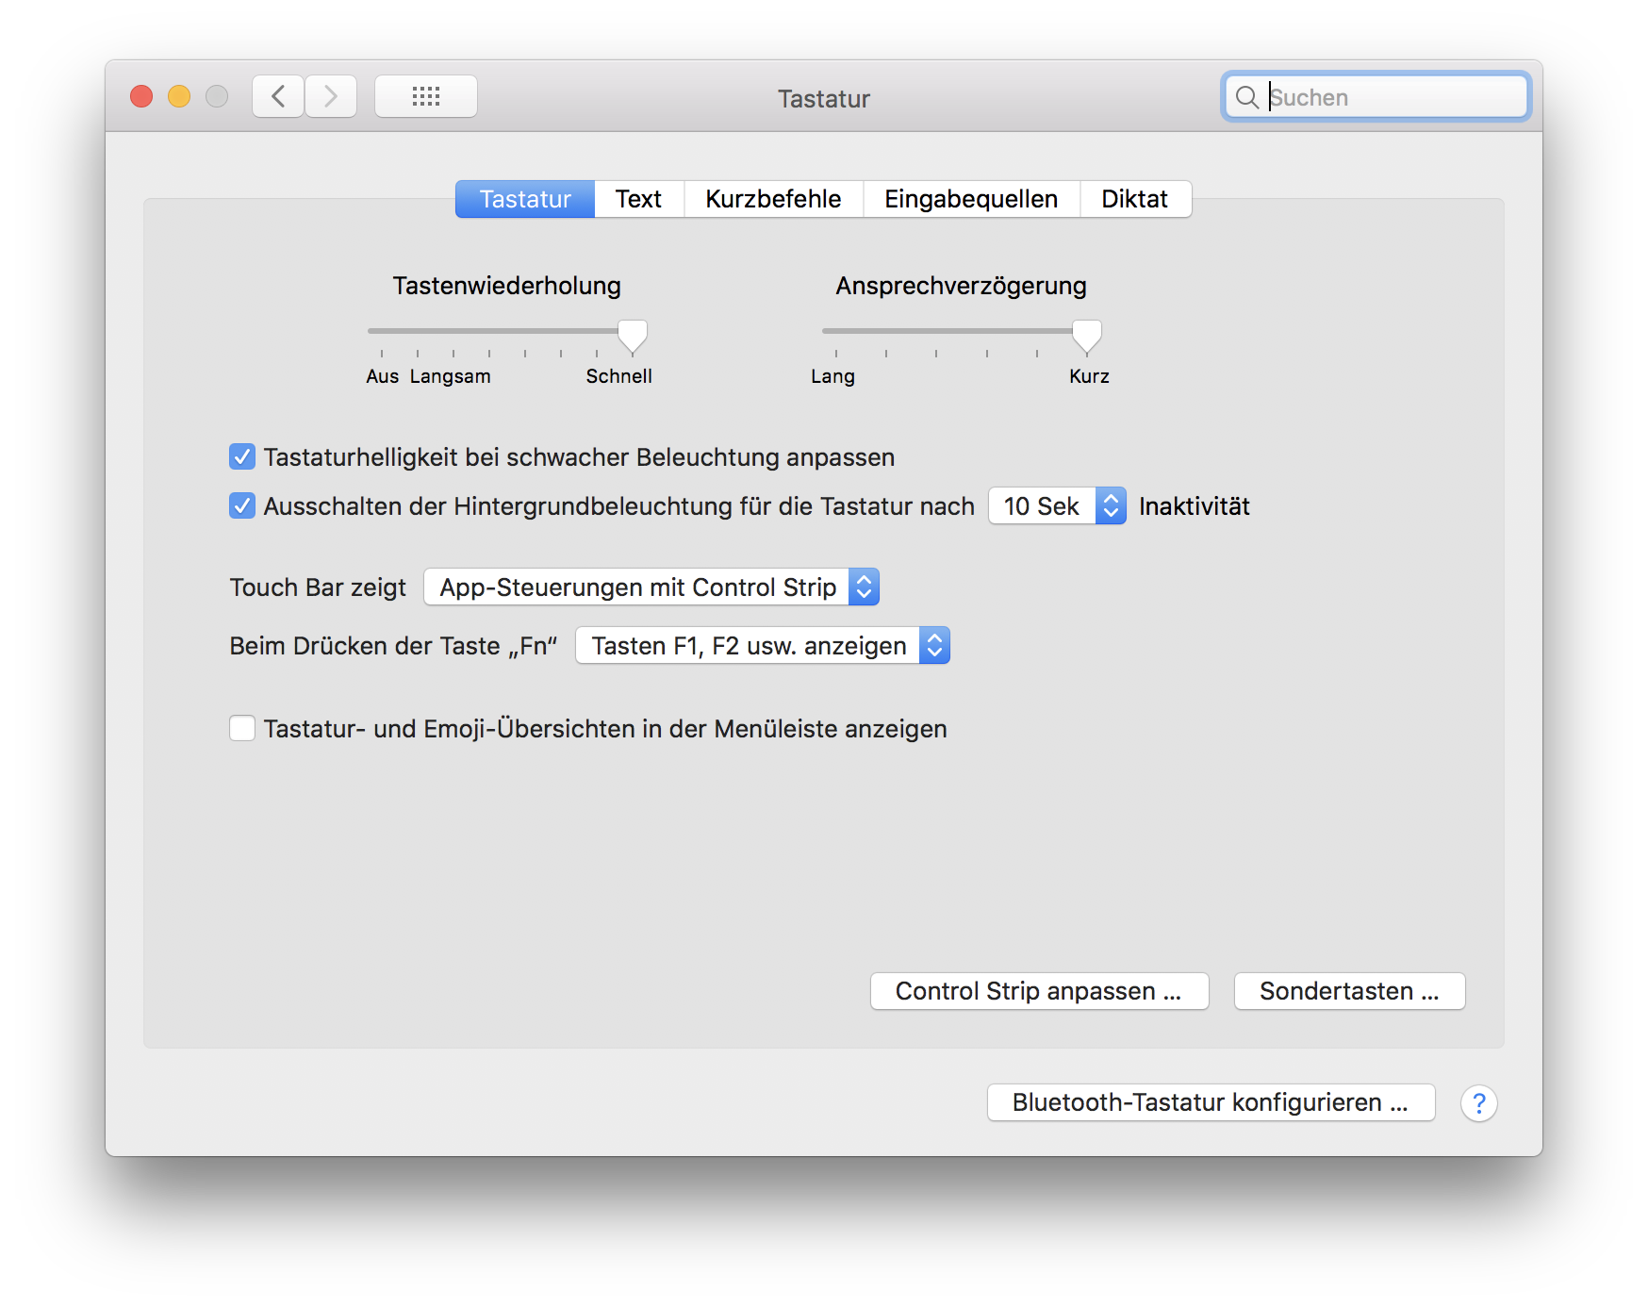1648x1307 pixels.
Task: Click the Aus label under Tastenwiederholung
Action: point(382,376)
